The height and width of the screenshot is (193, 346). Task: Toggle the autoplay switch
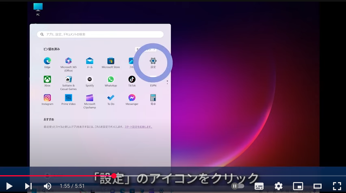coord(238,186)
